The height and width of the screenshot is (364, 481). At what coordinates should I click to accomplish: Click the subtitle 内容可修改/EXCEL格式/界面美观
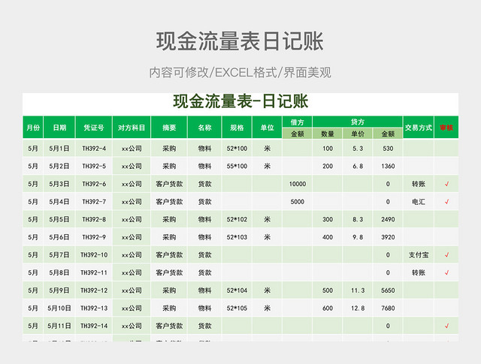point(240,73)
